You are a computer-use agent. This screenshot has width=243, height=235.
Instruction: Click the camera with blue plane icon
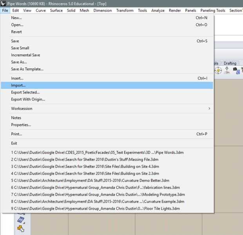click(237, 71)
